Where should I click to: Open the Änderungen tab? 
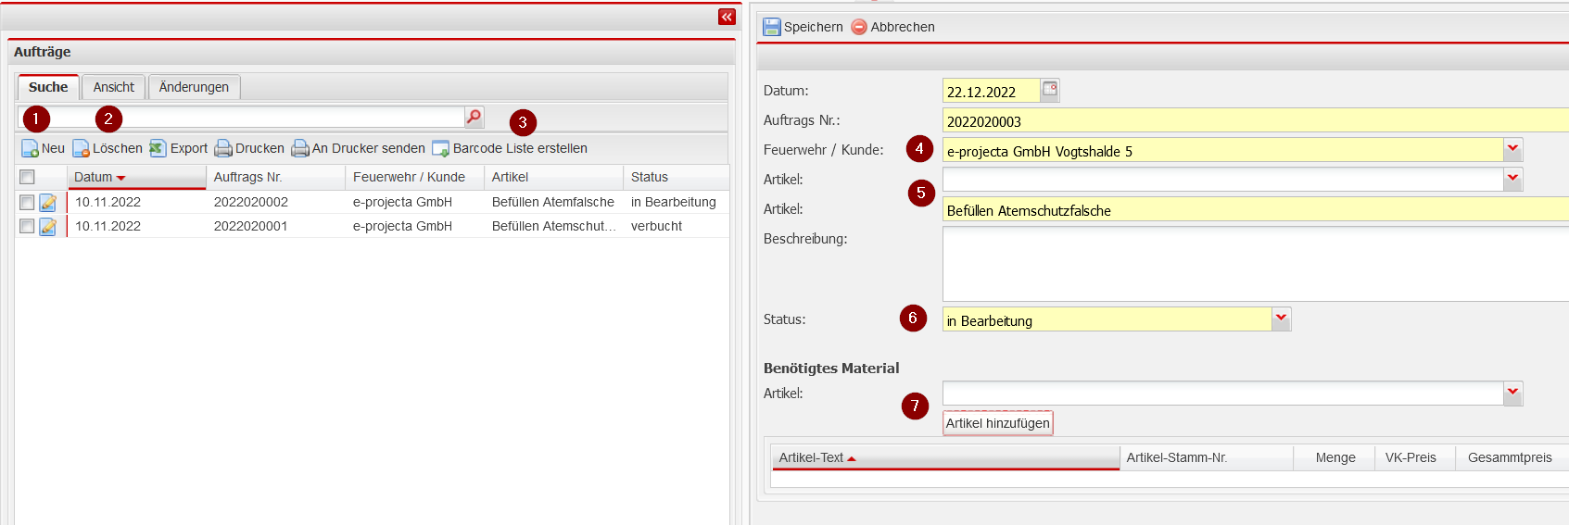click(x=194, y=87)
